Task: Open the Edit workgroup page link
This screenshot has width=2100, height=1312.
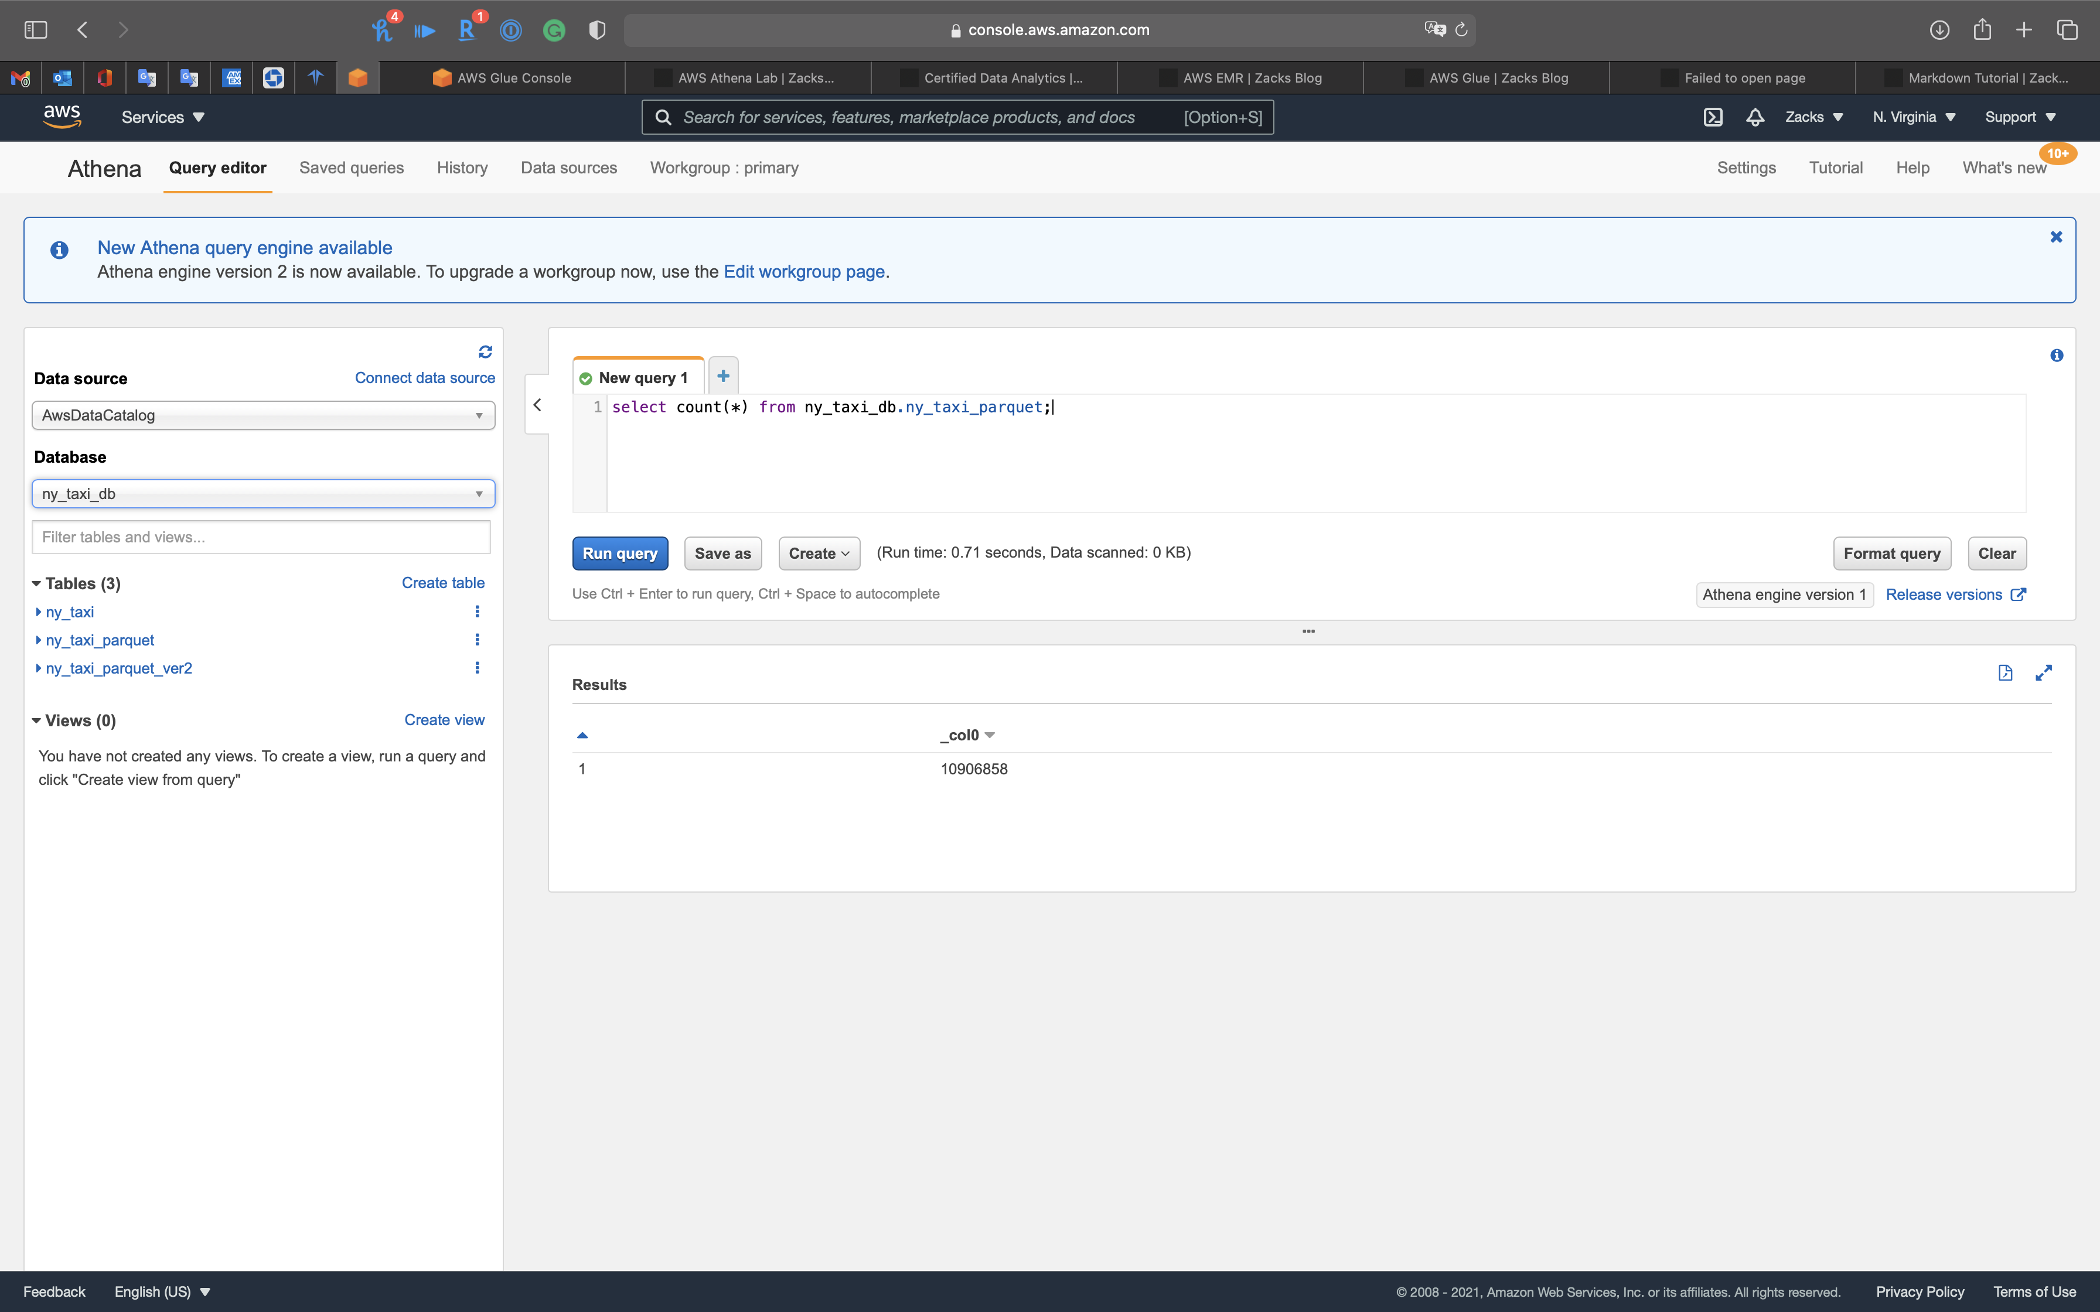Action: pos(803,272)
